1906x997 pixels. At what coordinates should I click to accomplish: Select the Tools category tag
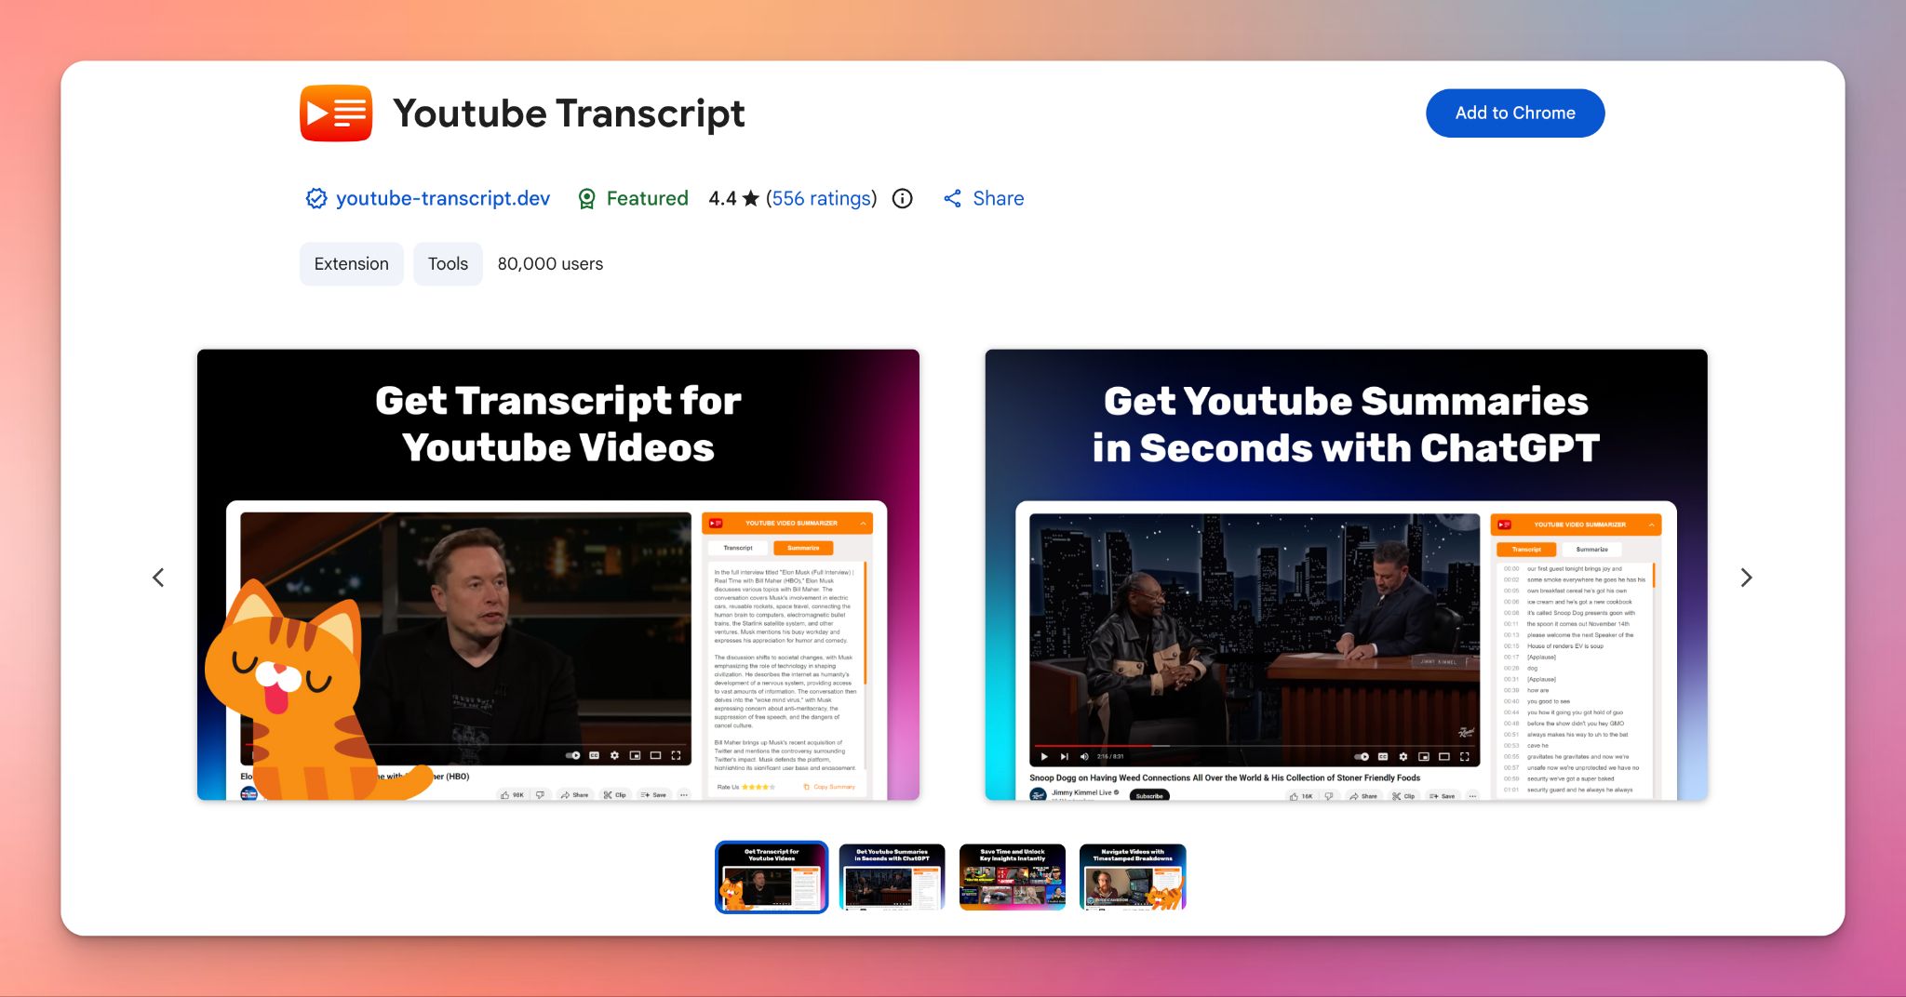[448, 263]
